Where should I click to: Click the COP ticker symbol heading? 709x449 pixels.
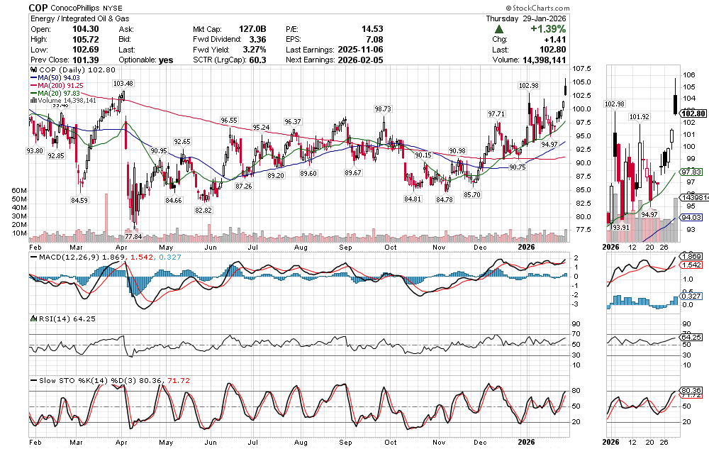(x=38, y=6)
